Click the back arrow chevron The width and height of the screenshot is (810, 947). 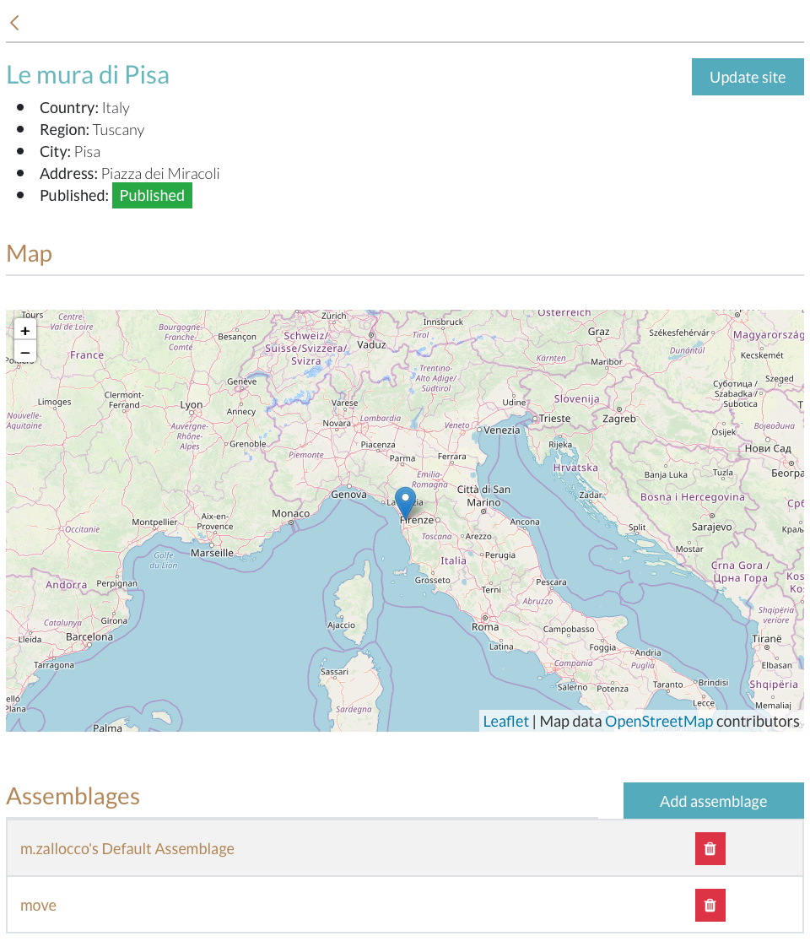click(14, 23)
